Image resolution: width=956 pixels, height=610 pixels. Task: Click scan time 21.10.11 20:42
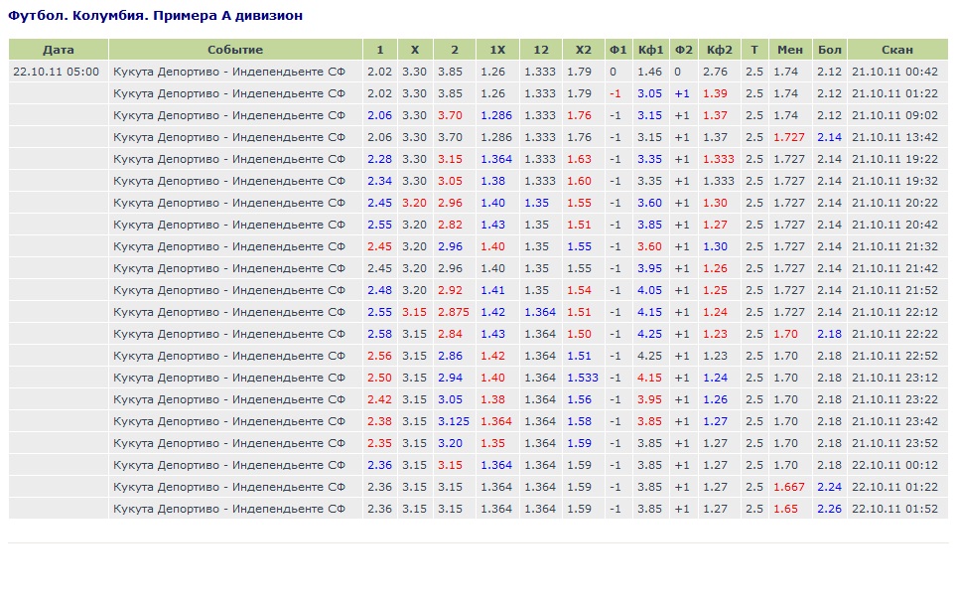click(895, 225)
